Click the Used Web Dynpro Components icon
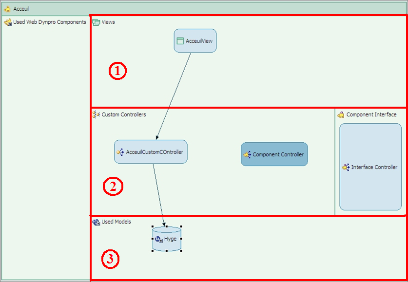Viewport: 408px width, 282px height. [8, 22]
